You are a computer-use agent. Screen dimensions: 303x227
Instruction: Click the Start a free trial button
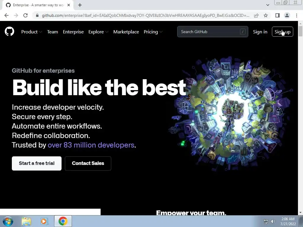click(37, 163)
